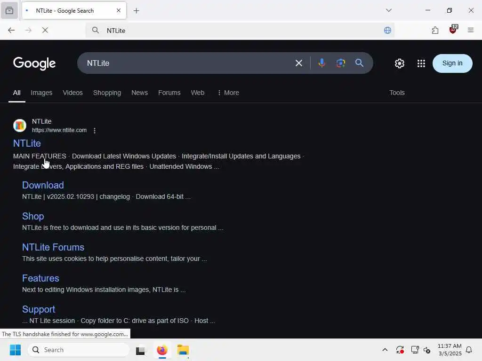The height and width of the screenshot is (361, 482).
Task: Open the network status tray icon
Action: tap(415, 350)
